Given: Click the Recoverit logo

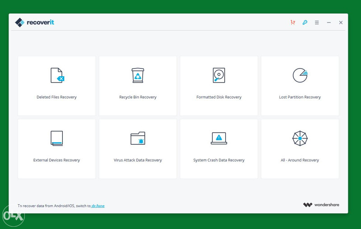Looking at the screenshot, I should pyautogui.click(x=35, y=22).
